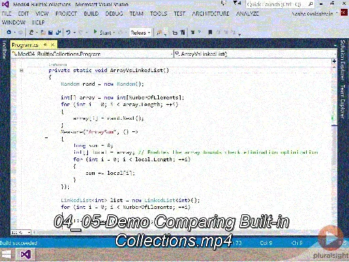This screenshot has height=262, width=349.
Task: Click the Build succeeded status text
Action: (x=18, y=243)
